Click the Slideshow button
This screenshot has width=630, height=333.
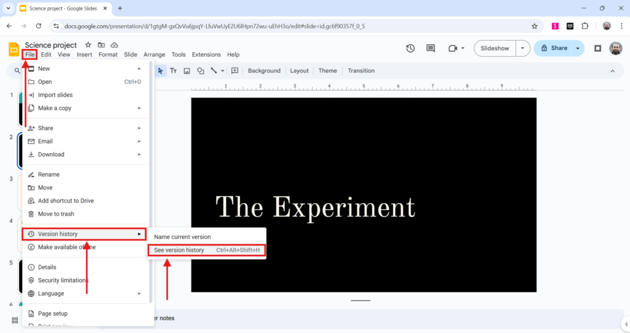coord(495,48)
